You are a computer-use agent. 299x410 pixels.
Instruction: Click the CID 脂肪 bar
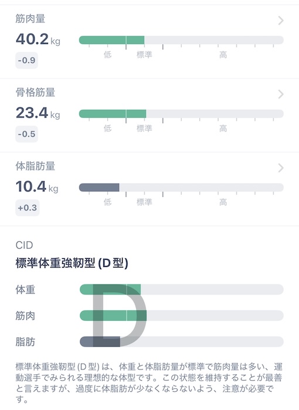coord(182,342)
